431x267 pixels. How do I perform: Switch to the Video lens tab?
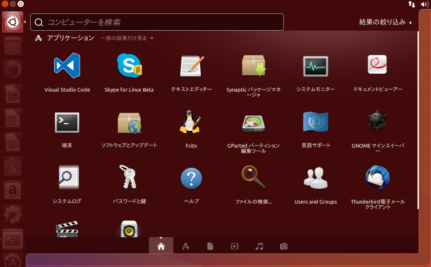[x=234, y=246]
